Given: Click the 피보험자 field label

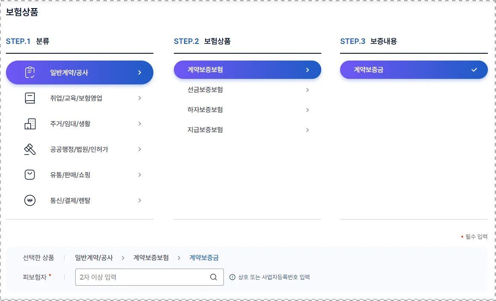Looking at the screenshot, I should (x=35, y=277).
